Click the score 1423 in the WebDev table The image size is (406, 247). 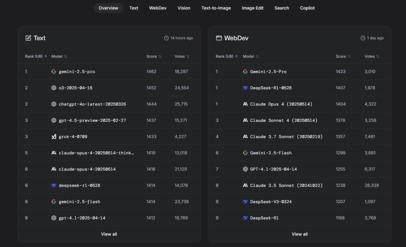coord(341,72)
